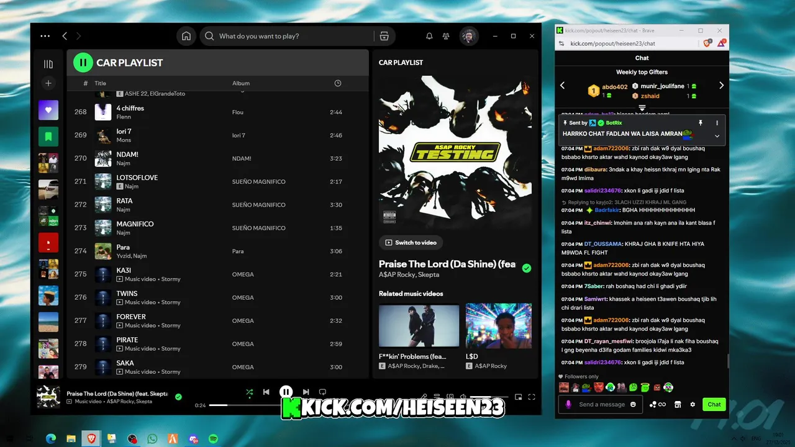This screenshot has height=447, width=795.
Task: Open emoji picker in chat input
Action: [x=633, y=404]
